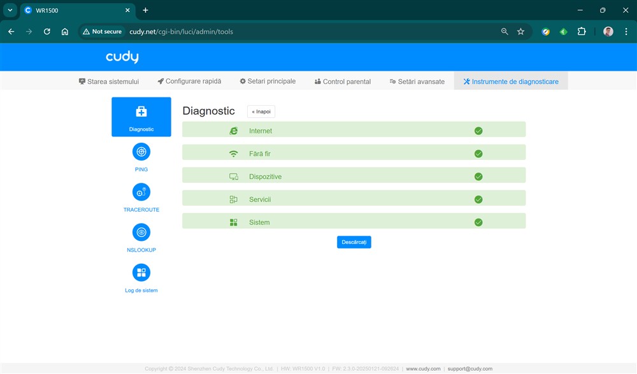Image resolution: width=637 pixels, height=374 pixels.
Task: Click the Cudy logo
Action: pos(122,57)
